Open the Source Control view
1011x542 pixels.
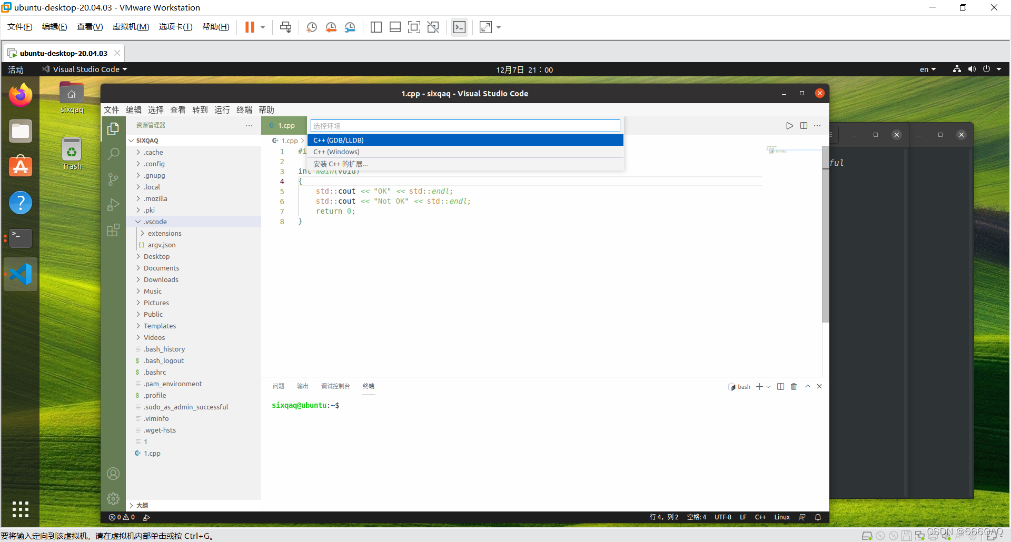(x=113, y=179)
